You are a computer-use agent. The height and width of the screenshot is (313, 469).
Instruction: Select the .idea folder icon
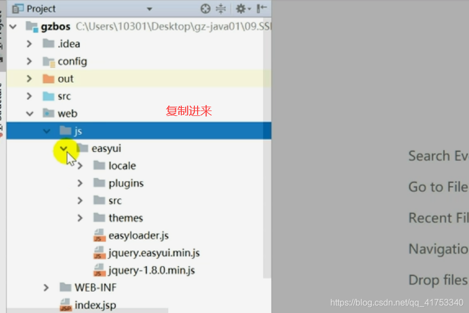pos(49,44)
